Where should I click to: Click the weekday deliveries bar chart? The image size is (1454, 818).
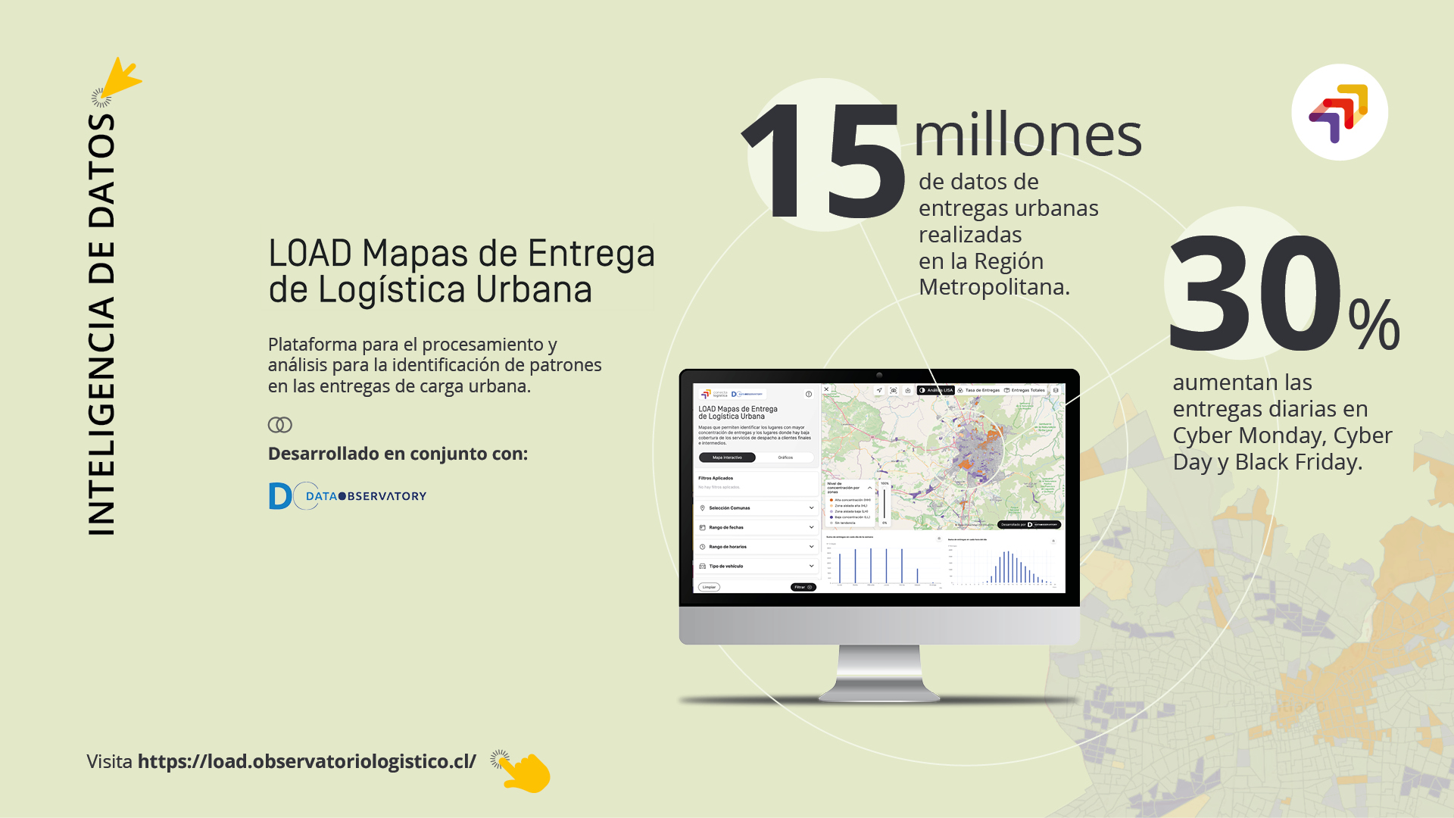pyautogui.click(x=883, y=564)
